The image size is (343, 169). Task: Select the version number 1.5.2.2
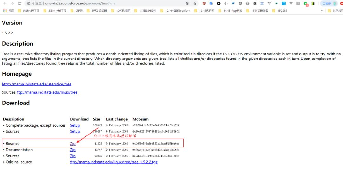7,33
